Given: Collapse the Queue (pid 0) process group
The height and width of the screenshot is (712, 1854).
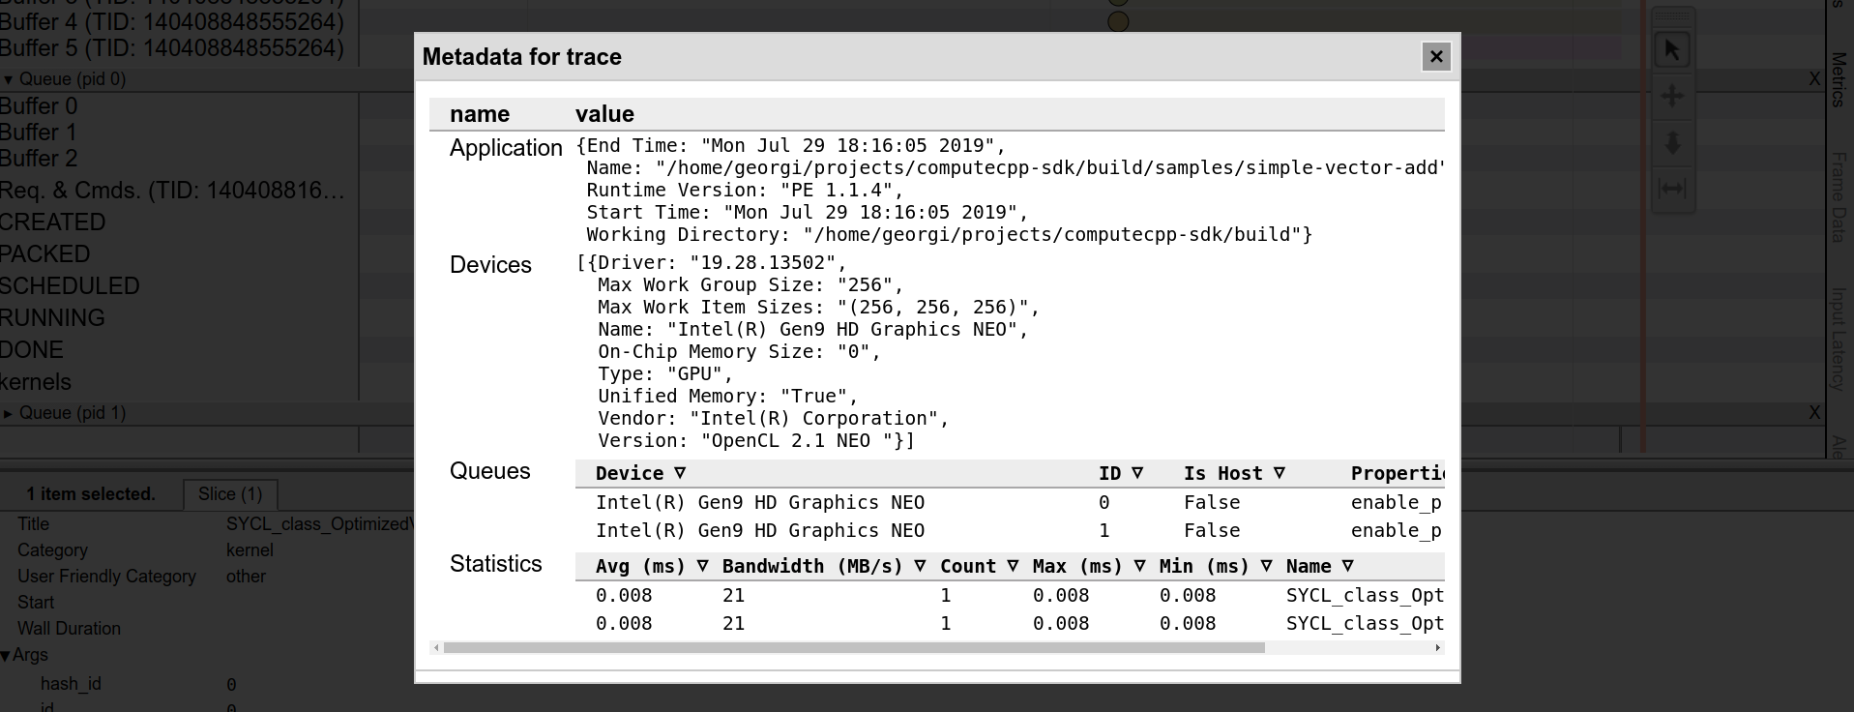Looking at the screenshot, I should [9, 79].
